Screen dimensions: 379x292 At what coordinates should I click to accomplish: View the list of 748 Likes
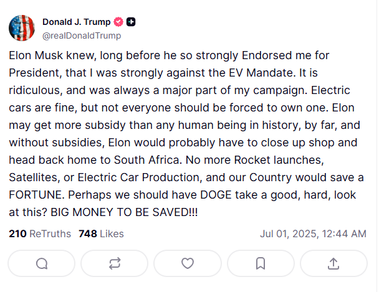(101, 233)
